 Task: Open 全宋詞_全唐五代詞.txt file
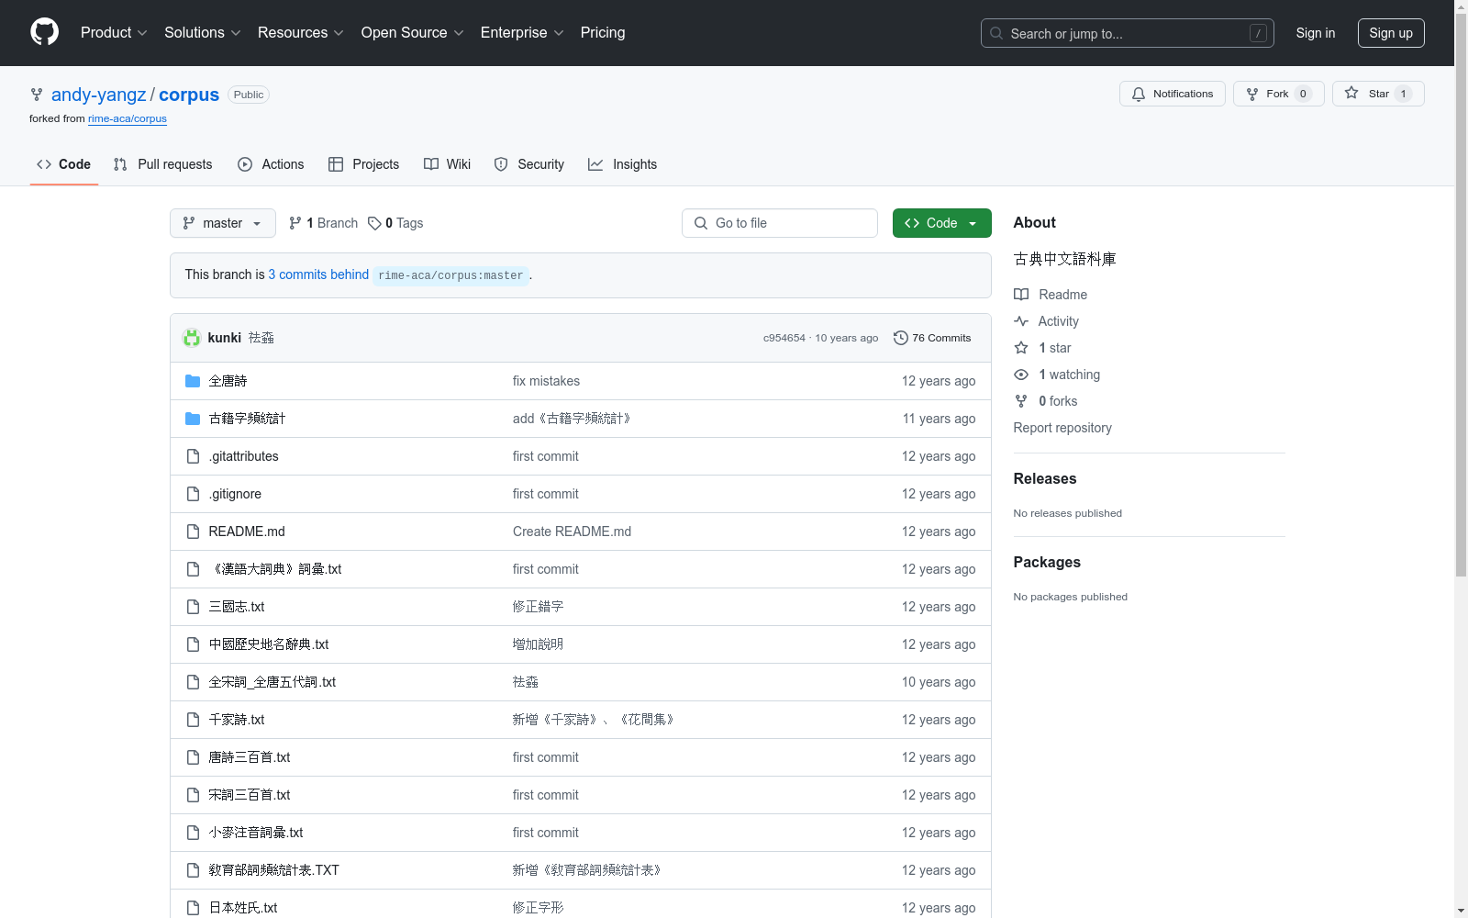[x=272, y=682]
